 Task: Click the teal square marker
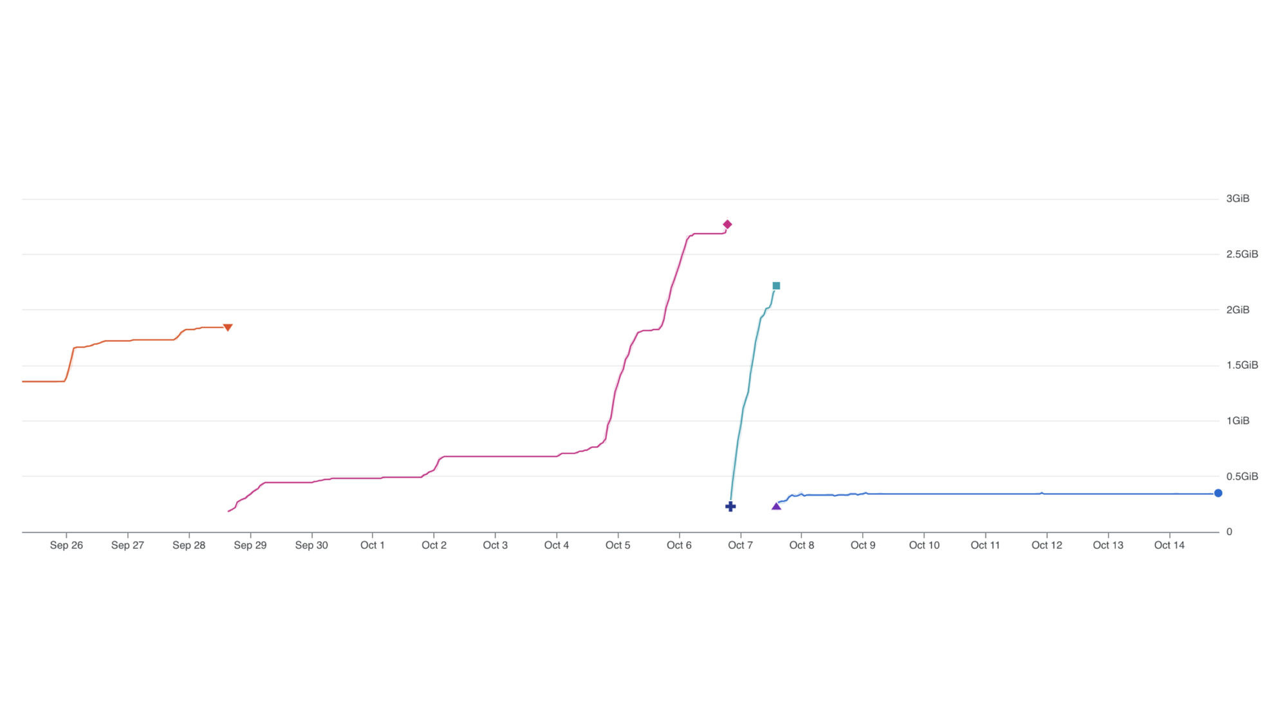776,286
